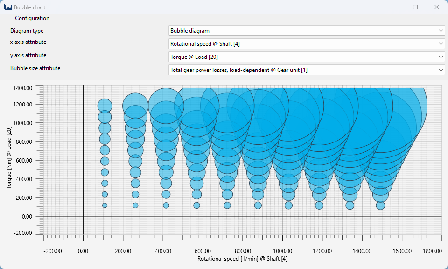
Task: Expand the x axis attribute combo box
Action: [307, 44]
